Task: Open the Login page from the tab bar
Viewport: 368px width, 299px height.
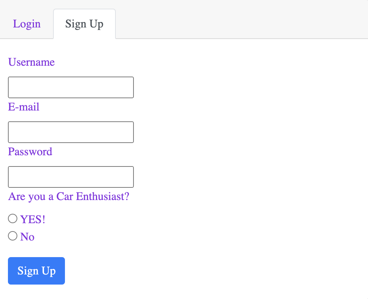Action: [27, 24]
